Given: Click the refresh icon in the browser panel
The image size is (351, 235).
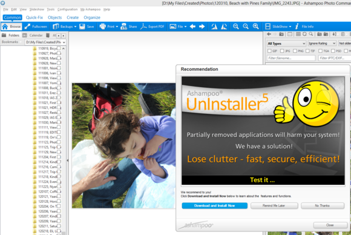Looking at the screenshot, I should click(x=304, y=34).
